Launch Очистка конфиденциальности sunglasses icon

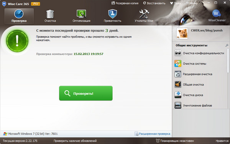click(178, 53)
